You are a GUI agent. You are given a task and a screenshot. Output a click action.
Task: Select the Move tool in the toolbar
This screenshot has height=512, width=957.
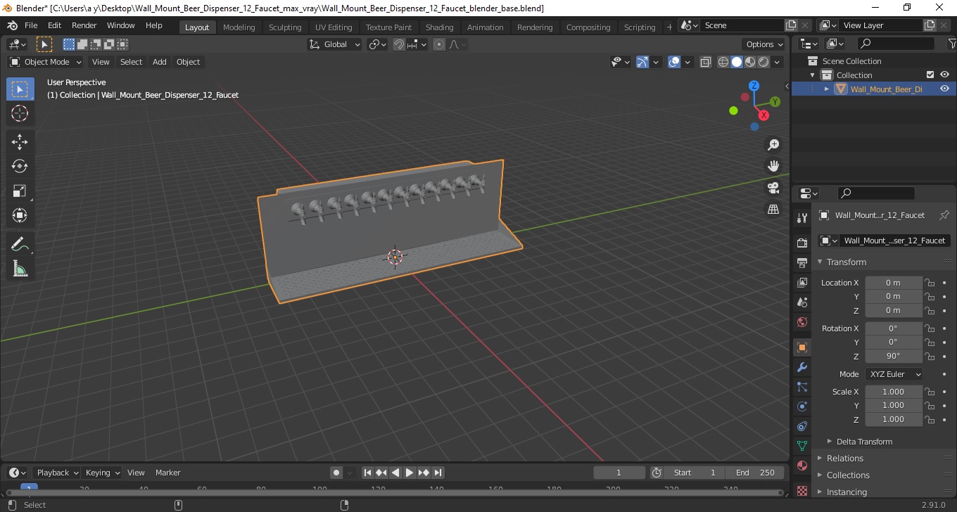coord(20,141)
